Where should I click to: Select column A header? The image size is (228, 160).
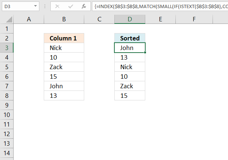tap(29, 19)
